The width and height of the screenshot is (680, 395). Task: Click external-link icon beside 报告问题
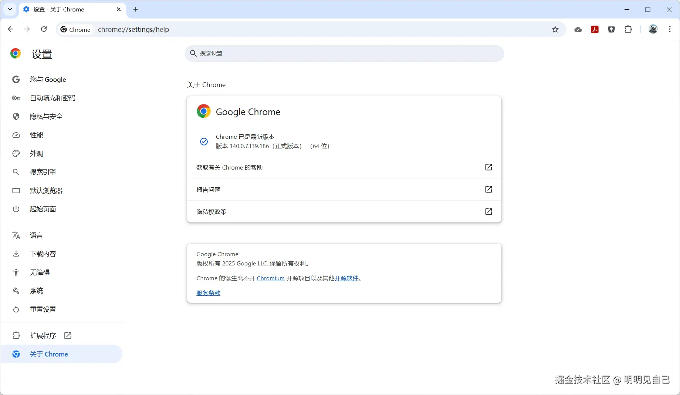click(x=488, y=190)
